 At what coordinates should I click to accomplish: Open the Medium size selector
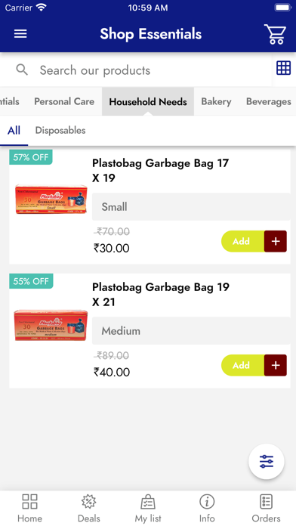pyautogui.click(x=191, y=331)
